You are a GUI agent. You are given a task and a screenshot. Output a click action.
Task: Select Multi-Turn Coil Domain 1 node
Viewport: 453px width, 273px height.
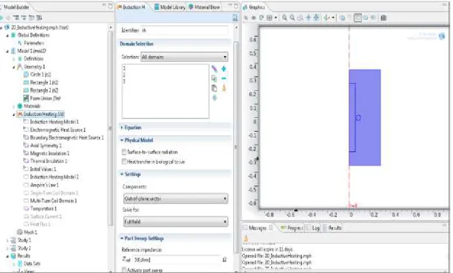pyautogui.click(x=54, y=201)
